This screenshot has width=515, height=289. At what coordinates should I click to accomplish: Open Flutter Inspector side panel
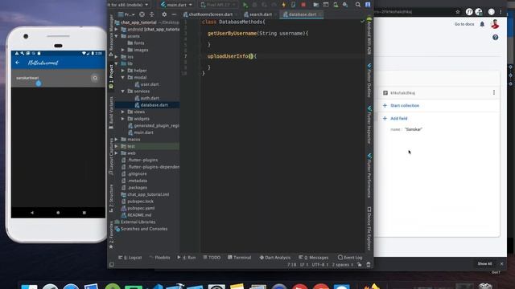click(369, 125)
